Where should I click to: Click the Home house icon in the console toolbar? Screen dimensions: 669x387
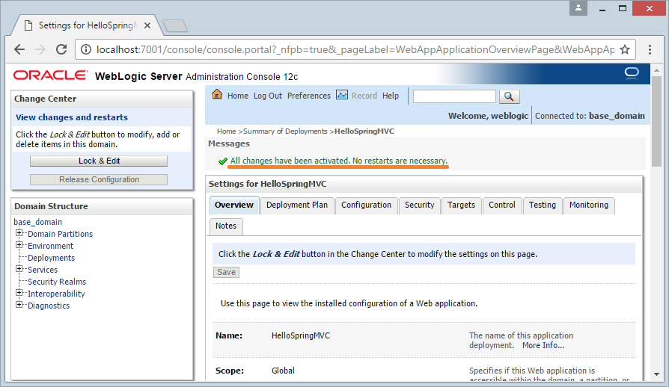pos(217,95)
